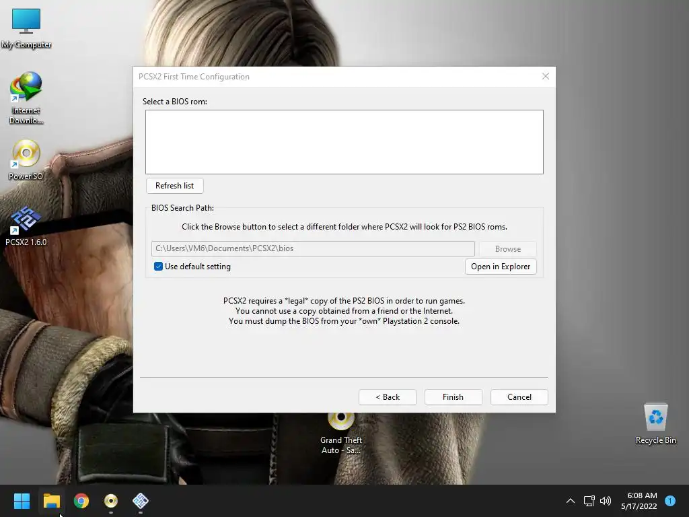689x517 pixels.
Task: Click the 'Click the Browse button' instruction text
Action: click(344, 227)
